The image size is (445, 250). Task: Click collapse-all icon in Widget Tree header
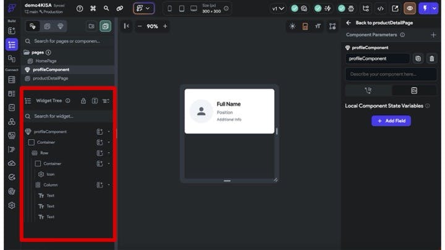(106, 101)
